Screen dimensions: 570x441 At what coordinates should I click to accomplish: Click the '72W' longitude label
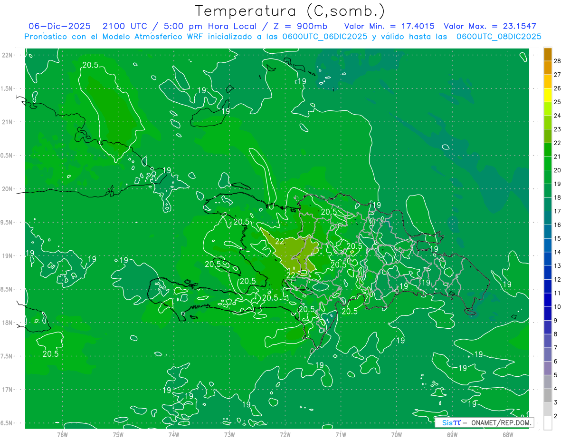coord(285,434)
